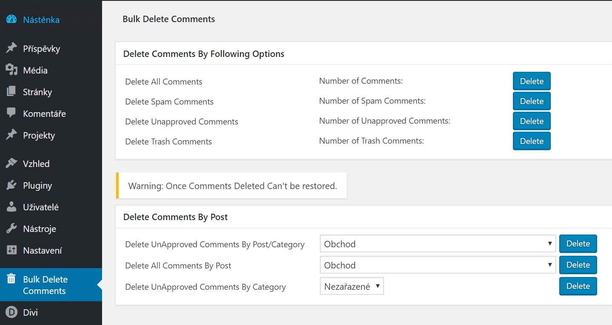Click the 'Bulk Delete Comments' page heading
The height and width of the screenshot is (325, 612).
point(169,19)
